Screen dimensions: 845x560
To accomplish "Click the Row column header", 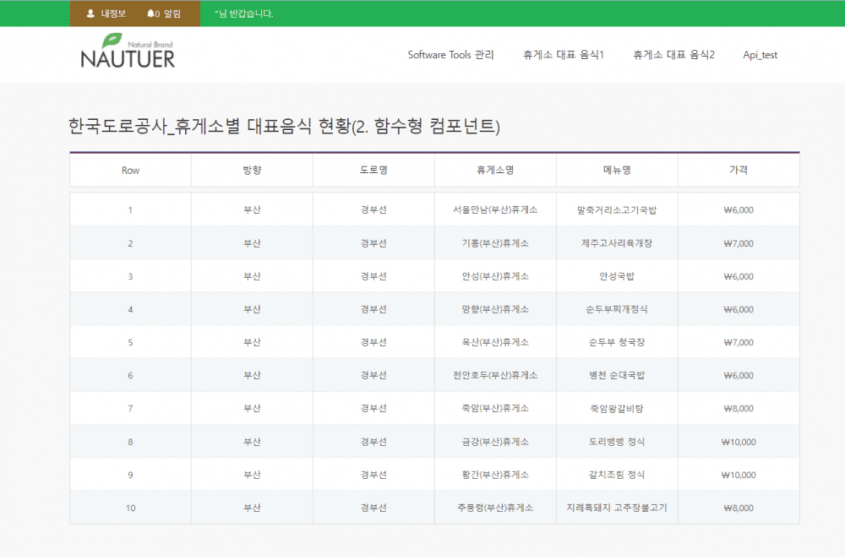I will [x=130, y=170].
